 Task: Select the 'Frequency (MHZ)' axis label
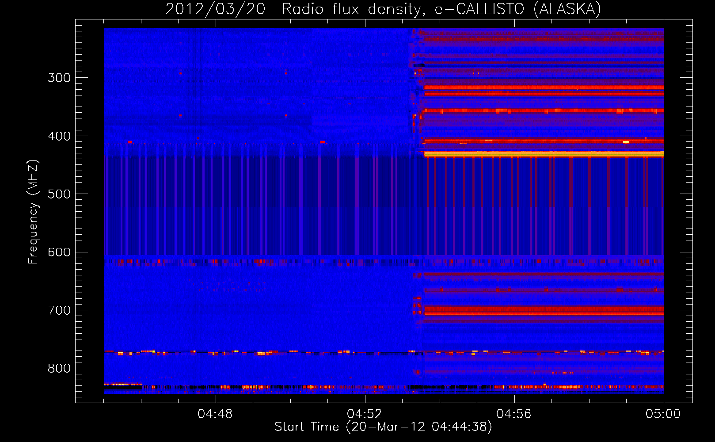[x=33, y=212]
